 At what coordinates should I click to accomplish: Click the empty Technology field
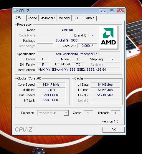(x=45, y=46)
